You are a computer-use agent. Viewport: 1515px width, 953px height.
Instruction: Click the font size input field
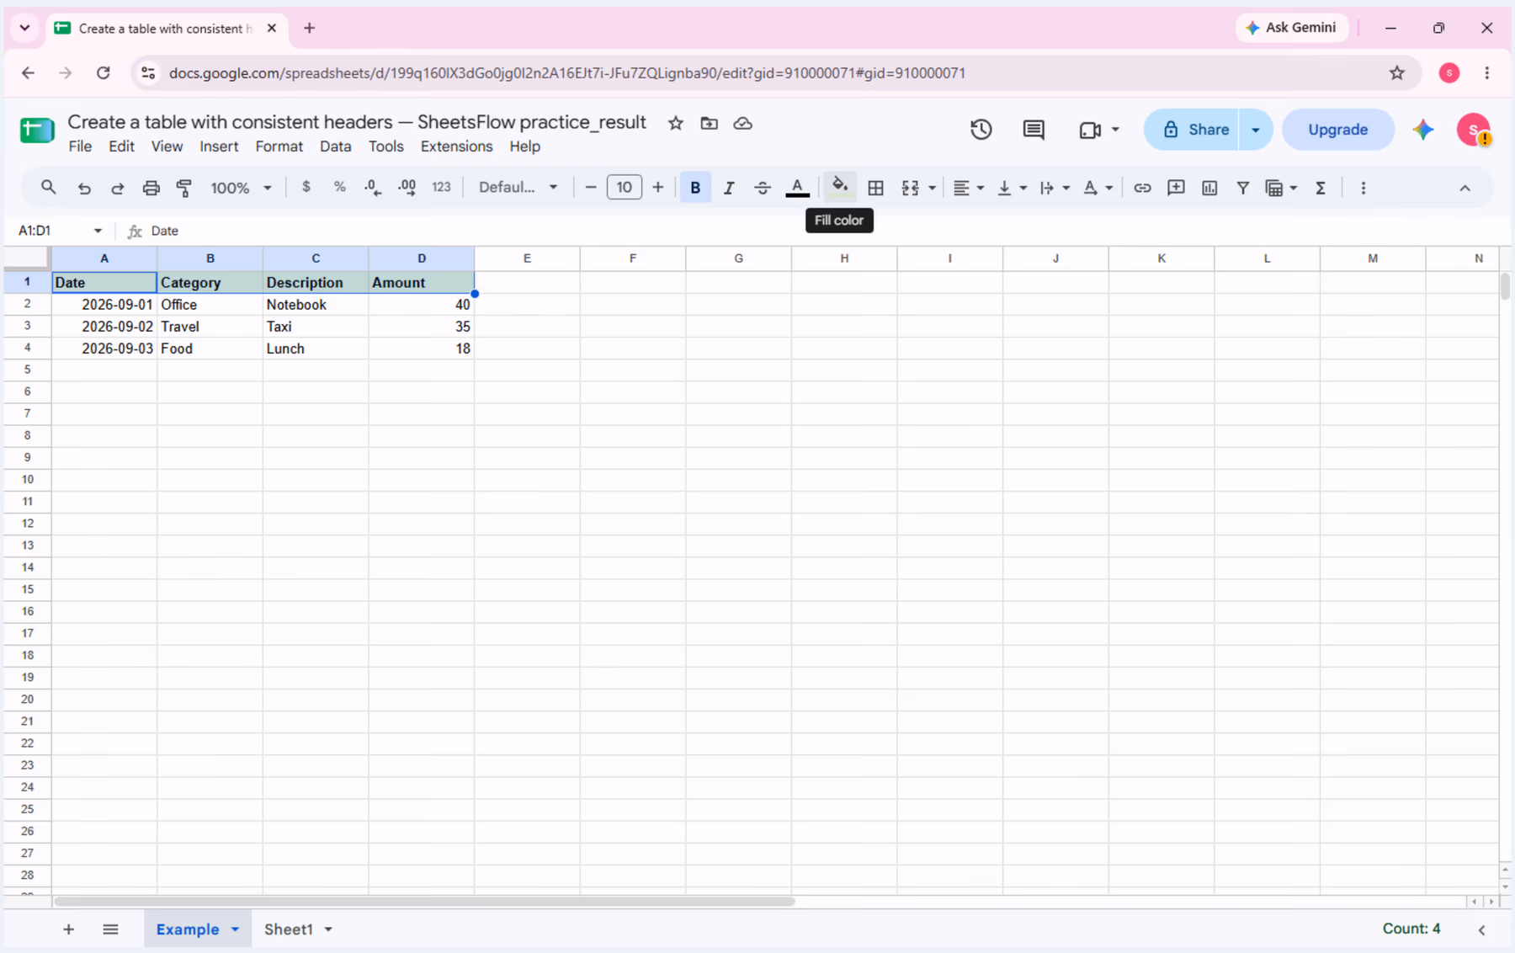624,187
